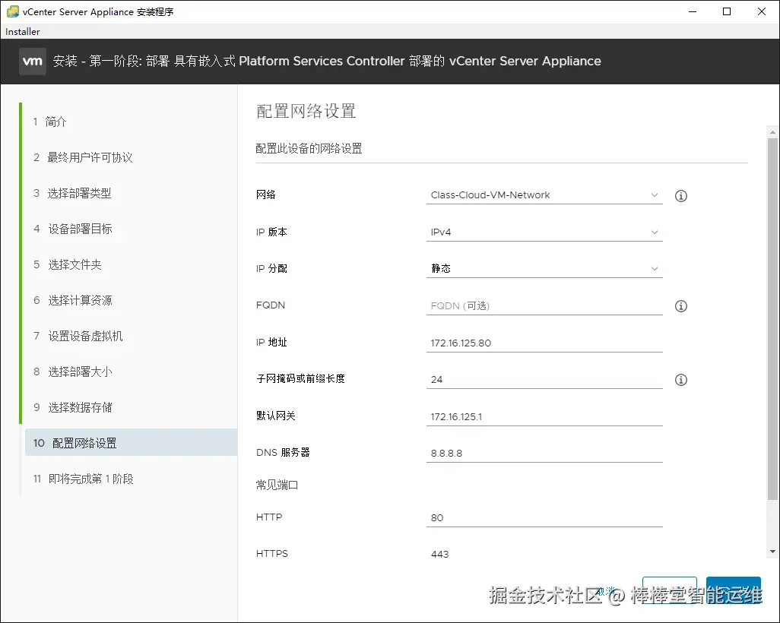Click the scrollbar up arrow
The image size is (780, 623).
[x=772, y=132]
